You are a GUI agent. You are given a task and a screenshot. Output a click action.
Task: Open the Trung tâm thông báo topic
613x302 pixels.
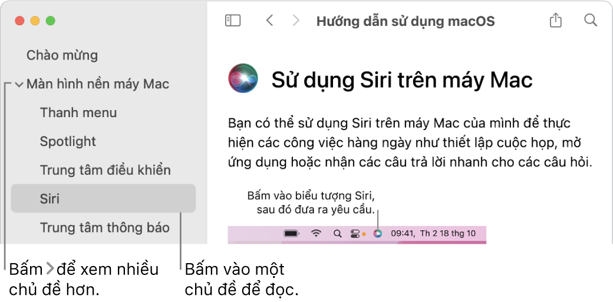pyautogui.click(x=105, y=227)
